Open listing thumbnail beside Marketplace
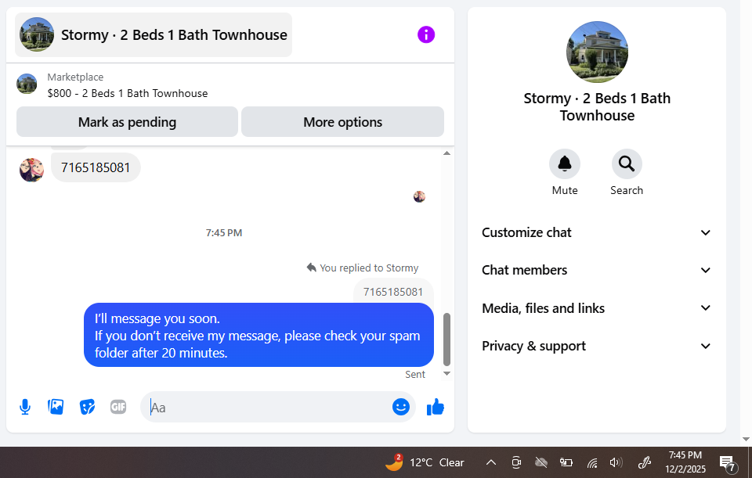 (27, 84)
